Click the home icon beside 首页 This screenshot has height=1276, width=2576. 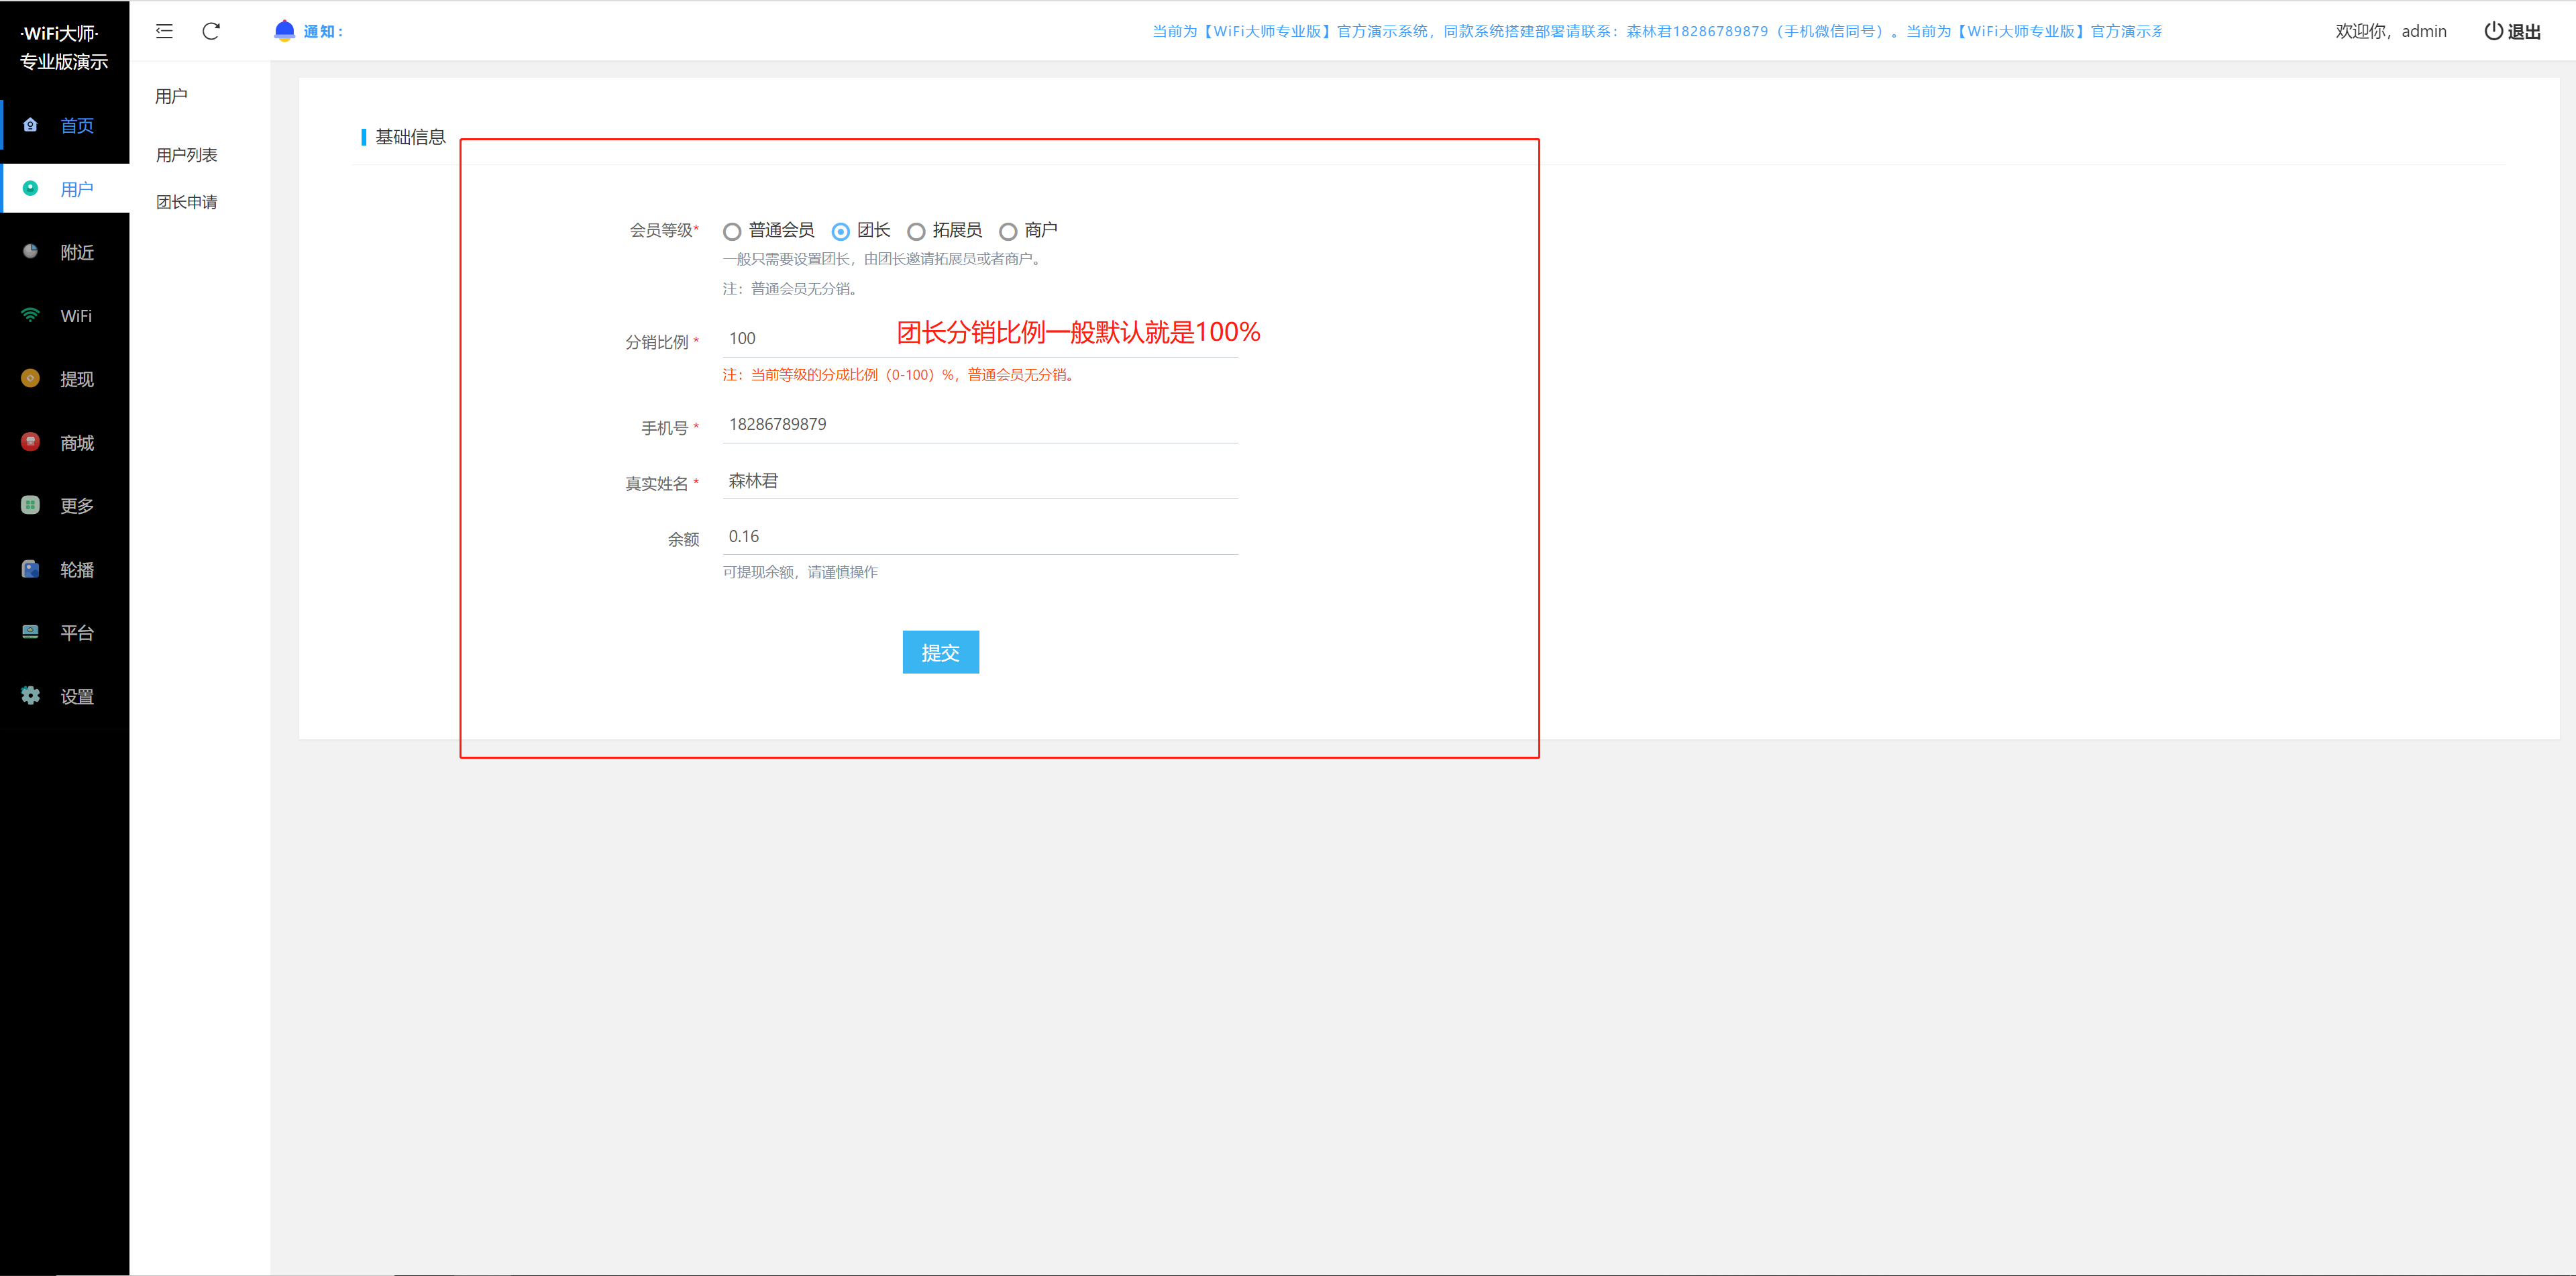coord(30,125)
